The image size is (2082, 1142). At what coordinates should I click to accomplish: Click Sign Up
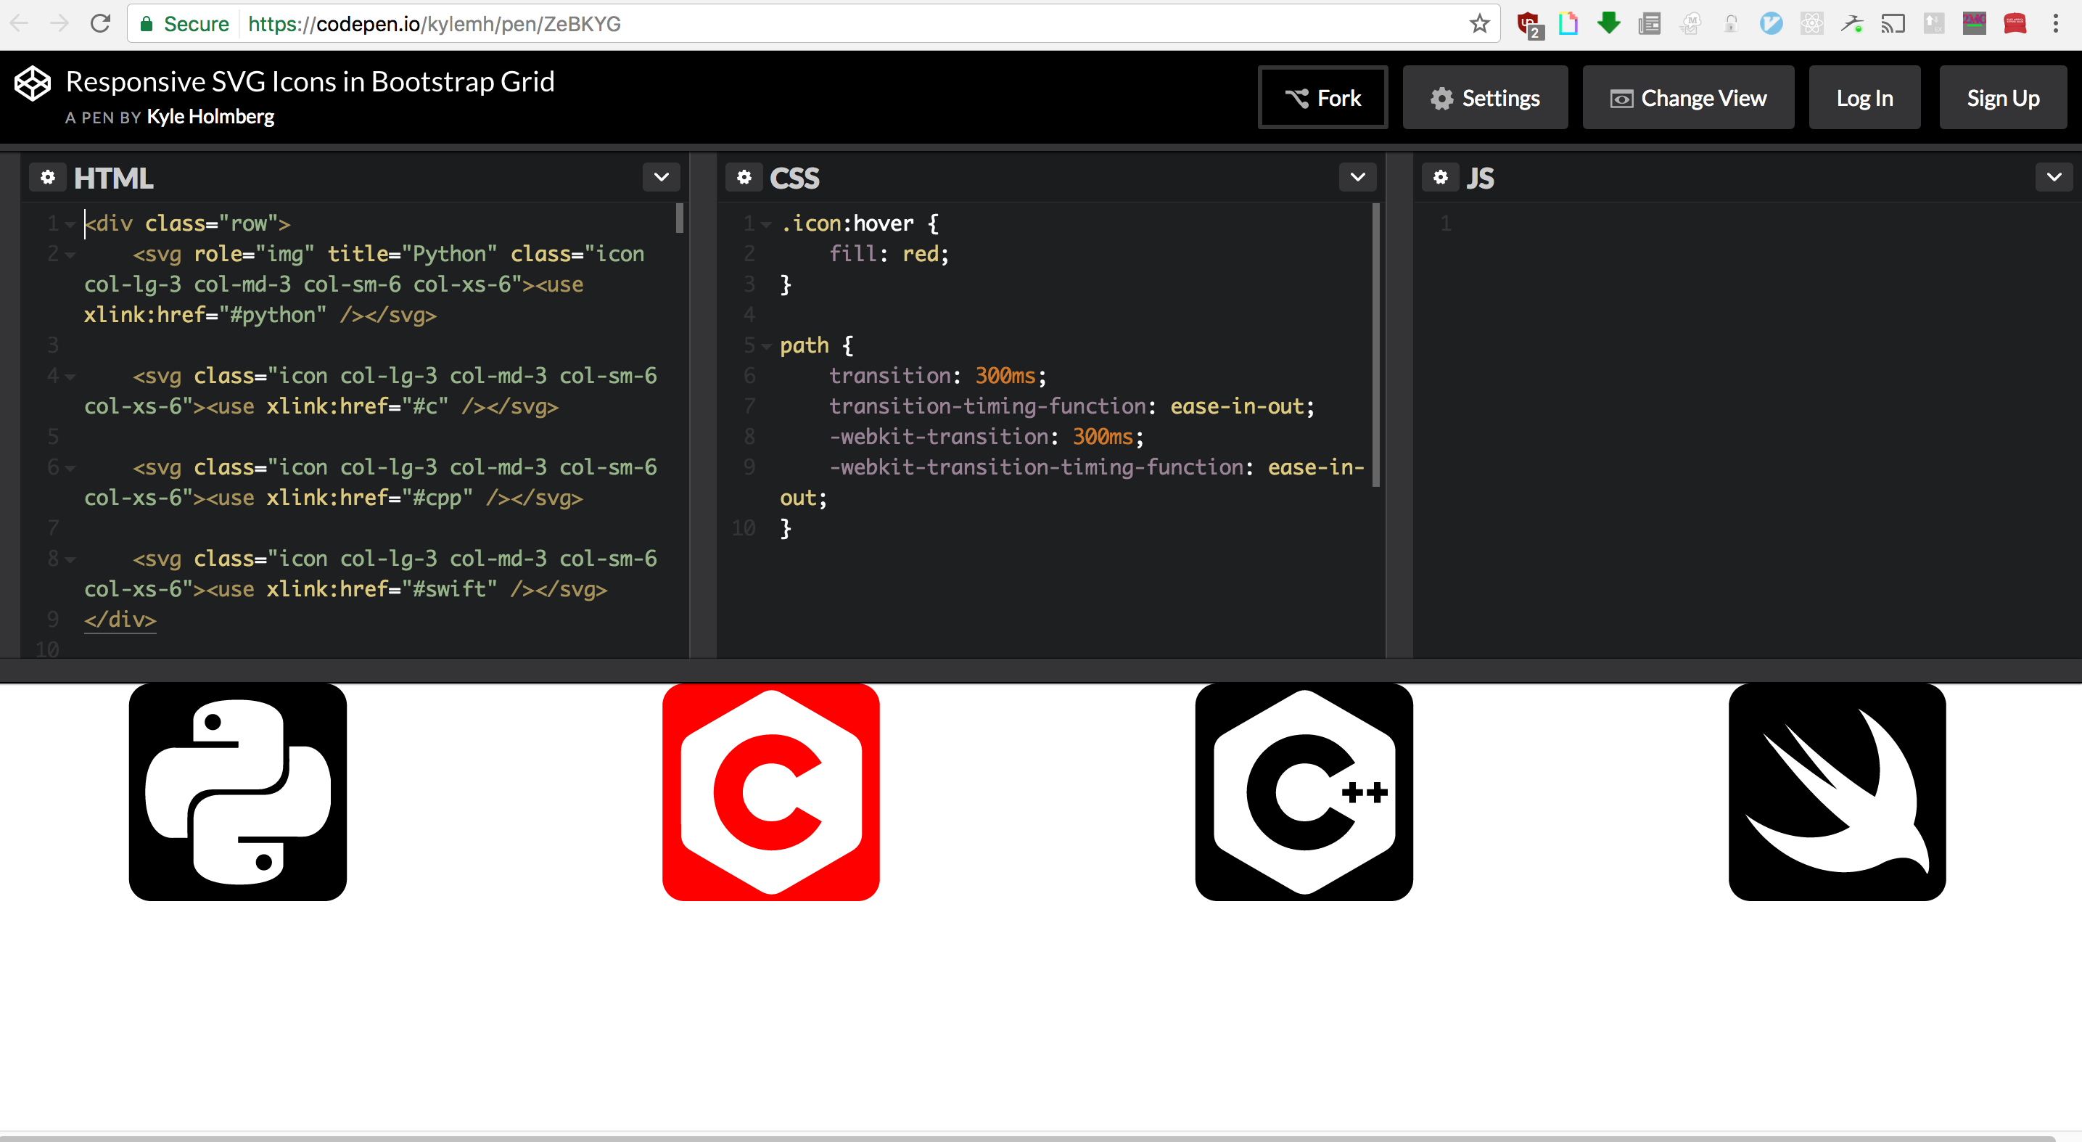click(2003, 98)
